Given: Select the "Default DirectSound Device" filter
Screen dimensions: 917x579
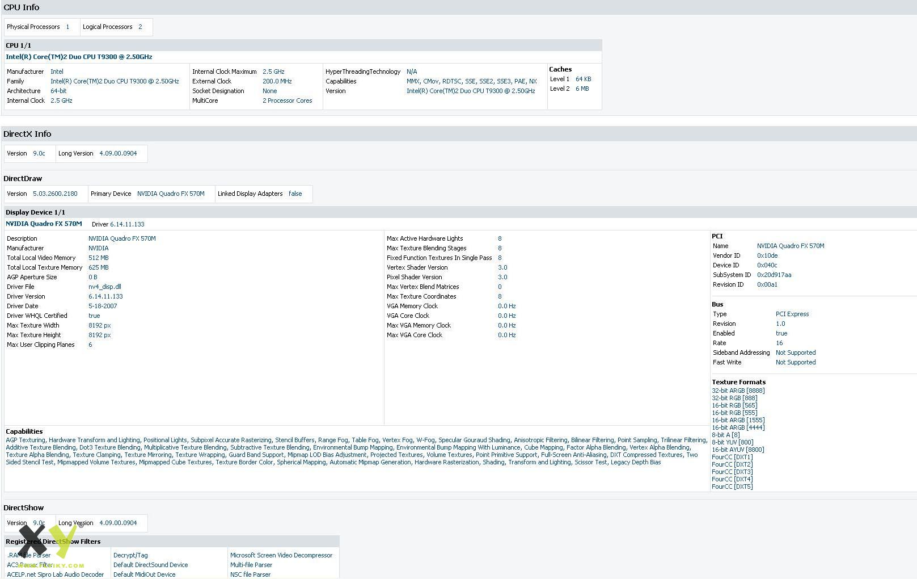Looking at the screenshot, I should click(x=150, y=565).
